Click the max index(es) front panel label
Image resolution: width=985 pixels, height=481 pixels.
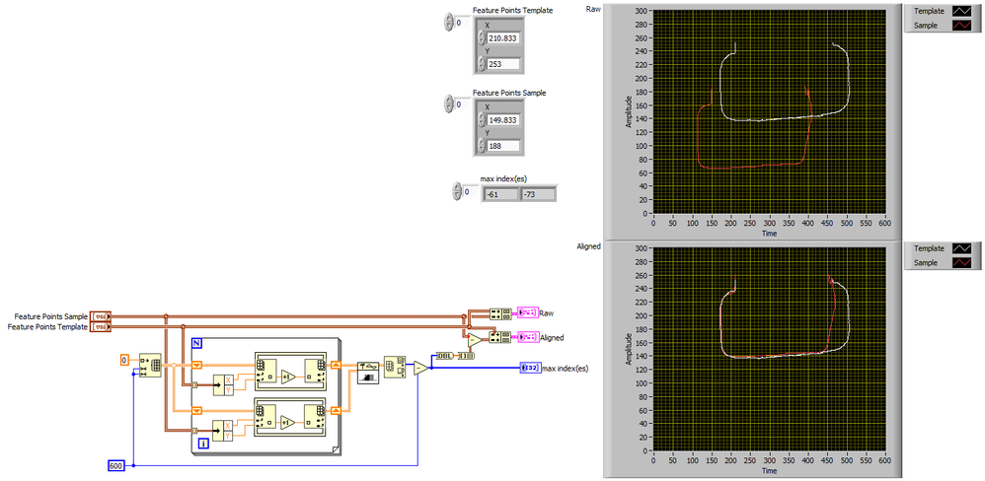click(x=502, y=178)
